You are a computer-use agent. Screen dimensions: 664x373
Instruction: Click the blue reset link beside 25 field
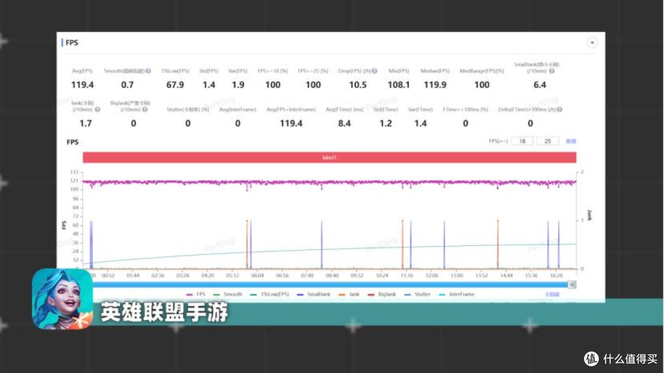[x=571, y=141]
